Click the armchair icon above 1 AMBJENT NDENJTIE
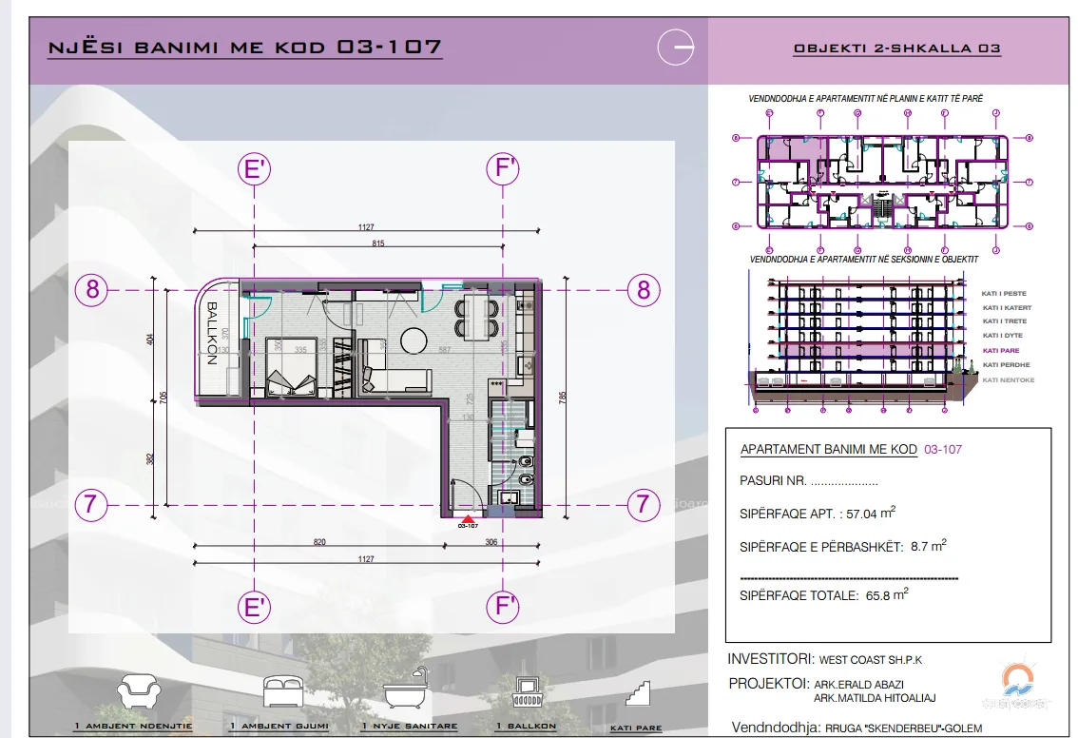 tap(139, 691)
